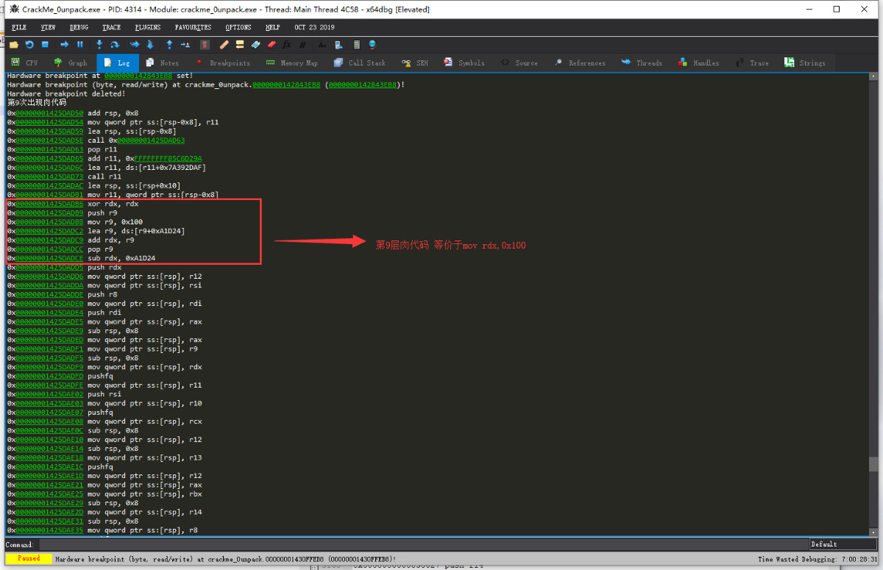Click the Run Till Return icon
883x570 pixels.
tap(169, 44)
